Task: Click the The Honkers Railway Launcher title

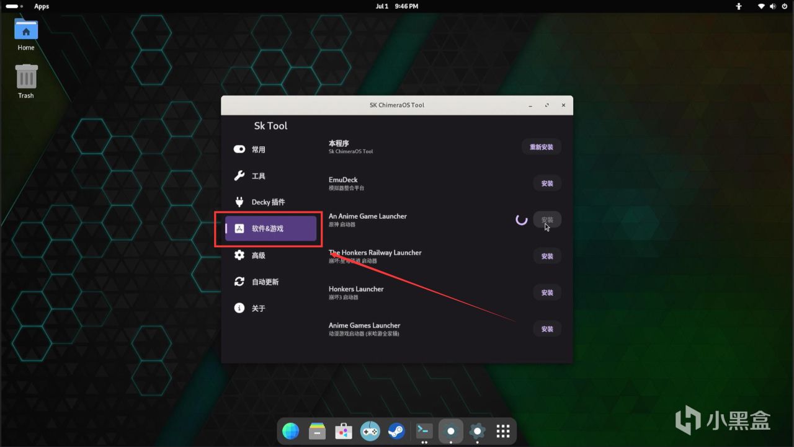Action: click(x=375, y=252)
